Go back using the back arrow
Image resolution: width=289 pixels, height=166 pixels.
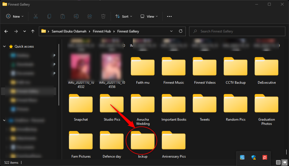click(x=6, y=31)
